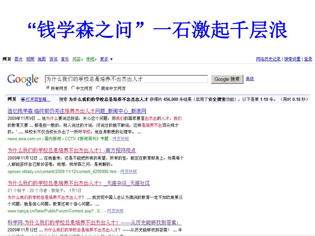Switch to the 图片 search tab
The image size is (315, 236).
(18, 59)
